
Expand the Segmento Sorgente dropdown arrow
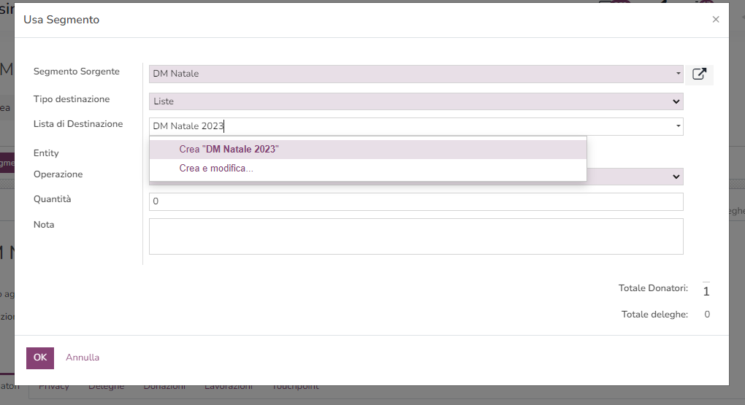(x=678, y=74)
